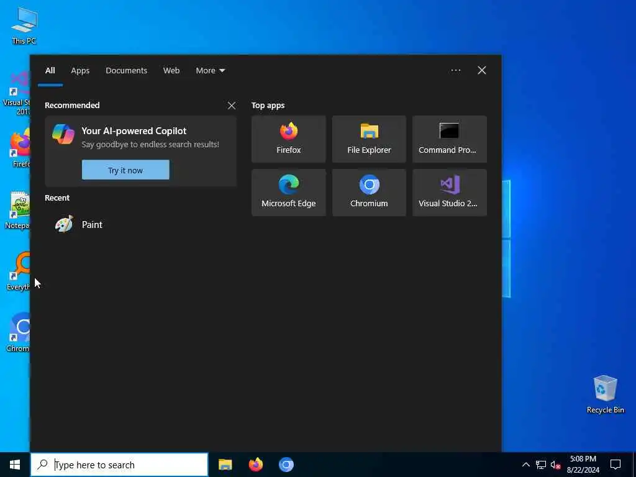
Task: Switch to the Apps tab
Action: click(80, 71)
